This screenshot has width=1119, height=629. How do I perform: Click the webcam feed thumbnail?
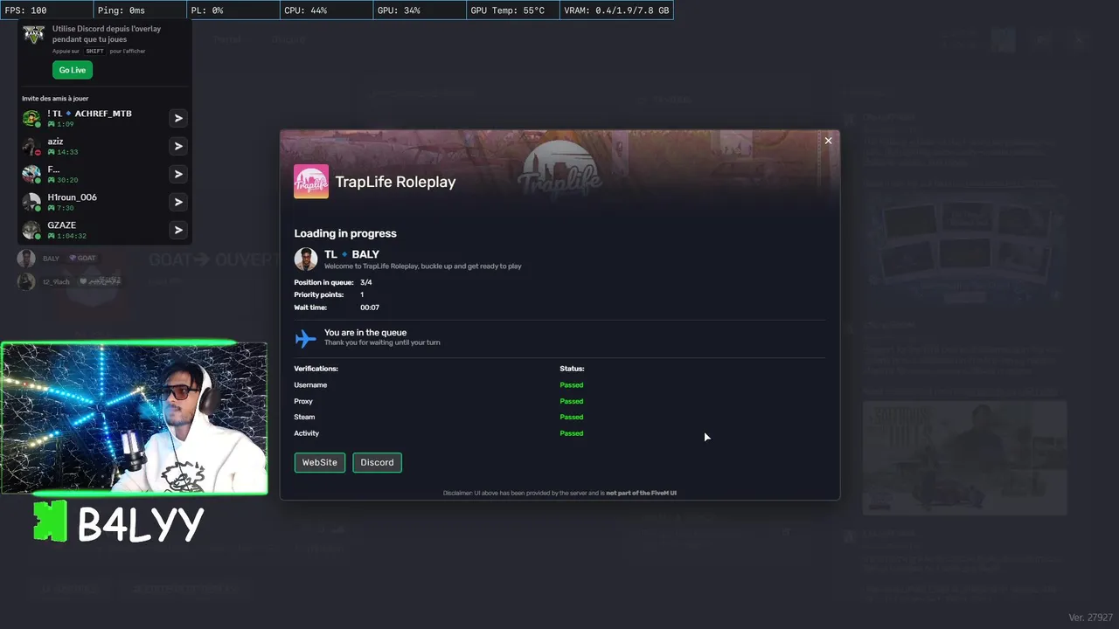coord(135,418)
